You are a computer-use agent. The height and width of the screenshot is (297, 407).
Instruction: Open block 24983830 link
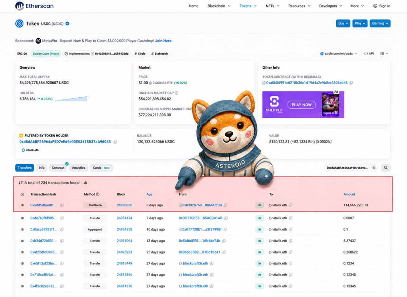(124, 205)
